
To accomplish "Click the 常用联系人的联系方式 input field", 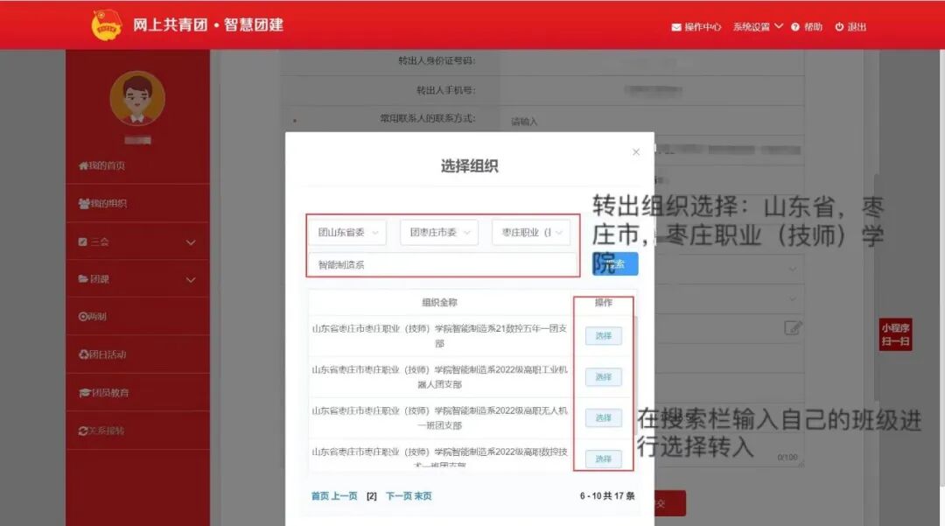I will (x=652, y=121).
